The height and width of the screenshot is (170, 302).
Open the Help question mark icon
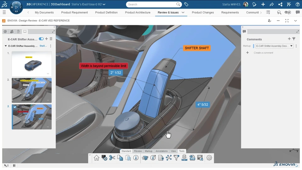tap(298, 4)
